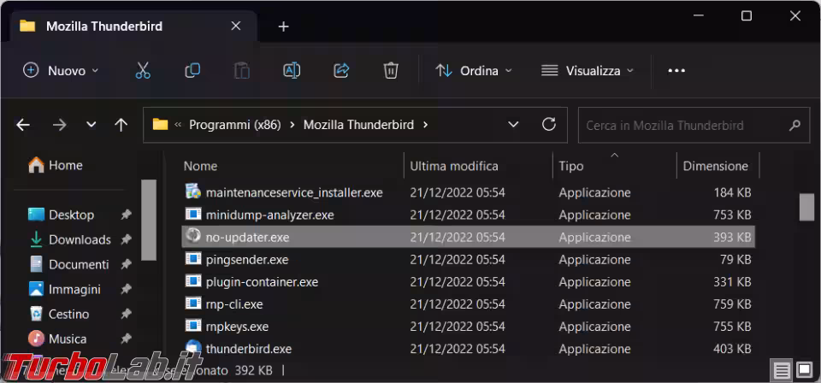Screen dimensions: 821x383
Task: Go back with the left arrow
Action: click(x=23, y=125)
